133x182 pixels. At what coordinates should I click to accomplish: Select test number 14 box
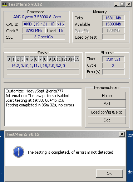pyautogui.click(x=72, y=59)
